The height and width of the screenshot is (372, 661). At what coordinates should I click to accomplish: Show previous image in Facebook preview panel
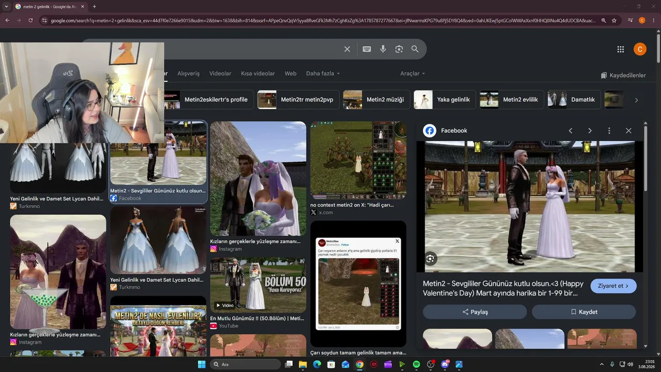(571, 131)
